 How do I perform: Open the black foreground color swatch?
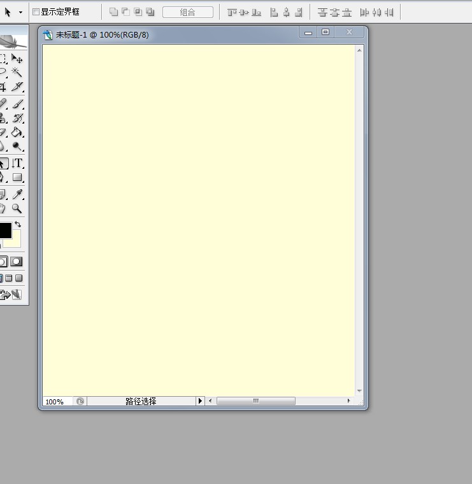coord(6,231)
